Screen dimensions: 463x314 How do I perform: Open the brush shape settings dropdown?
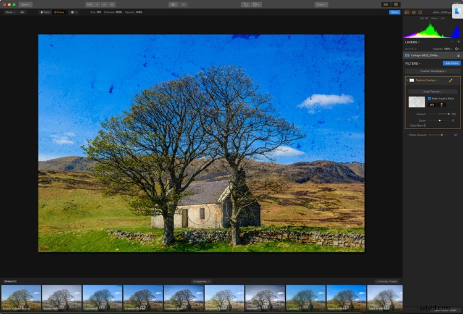click(74, 12)
